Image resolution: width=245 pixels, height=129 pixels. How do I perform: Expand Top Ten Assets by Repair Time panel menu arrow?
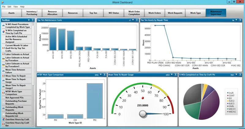tap(236, 20)
